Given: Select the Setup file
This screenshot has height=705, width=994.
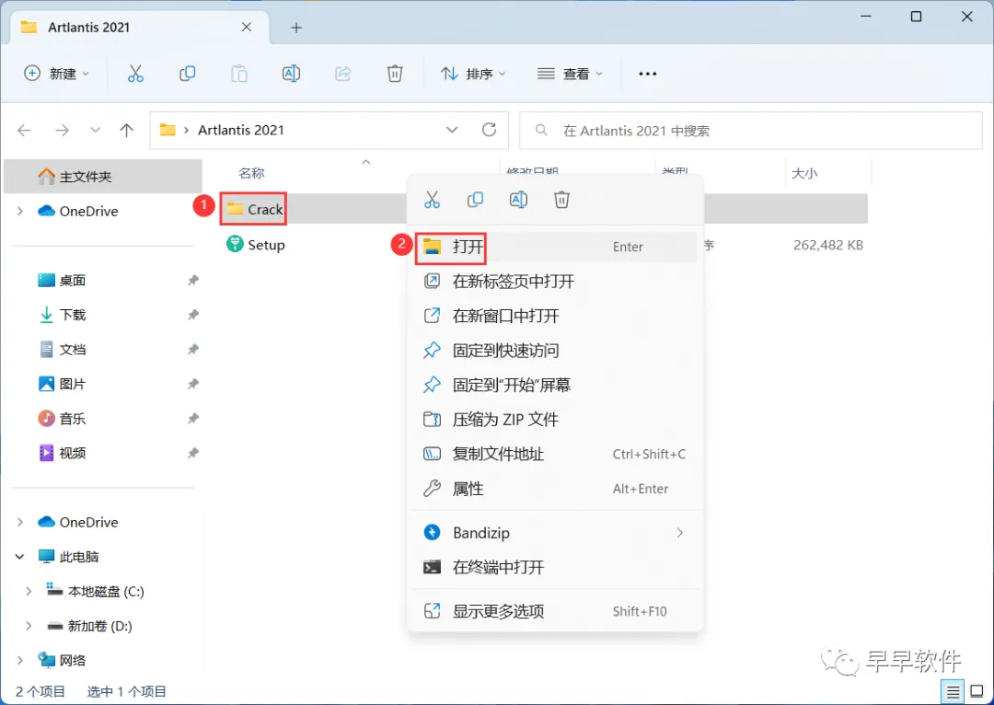Looking at the screenshot, I should point(256,245).
